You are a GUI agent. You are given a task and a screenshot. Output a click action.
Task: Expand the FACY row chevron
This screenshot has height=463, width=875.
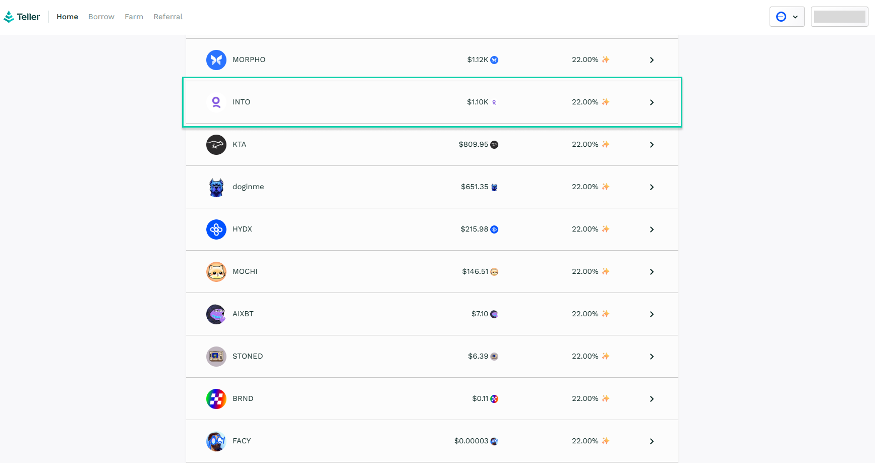tap(652, 441)
